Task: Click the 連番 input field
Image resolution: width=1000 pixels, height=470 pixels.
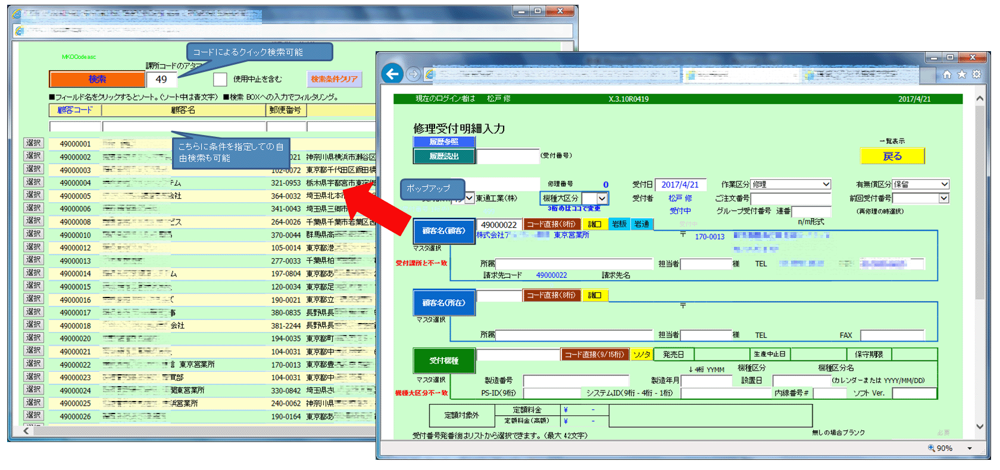Action: click(x=811, y=211)
